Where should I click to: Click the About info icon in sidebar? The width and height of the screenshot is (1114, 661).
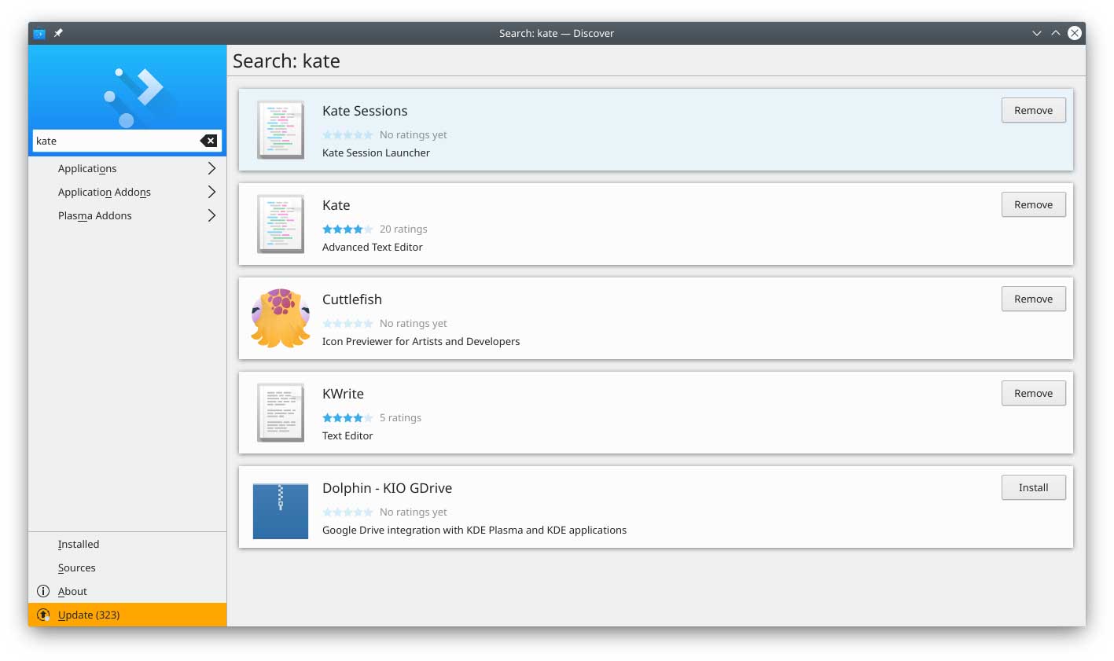pyautogui.click(x=43, y=591)
